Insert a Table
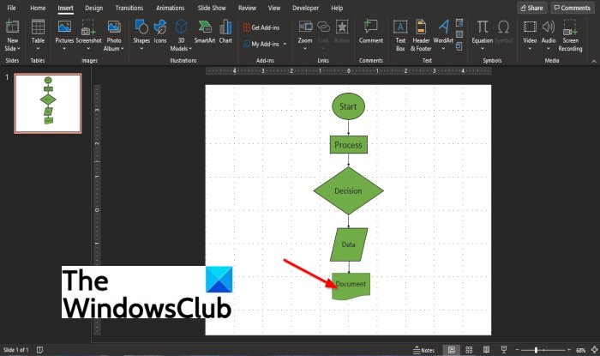 pyautogui.click(x=38, y=34)
